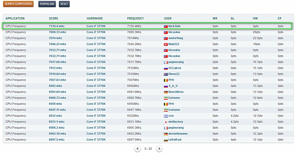Select the 6947.1Mhz frequency cell
296x153 pixels.
[x=134, y=110]
